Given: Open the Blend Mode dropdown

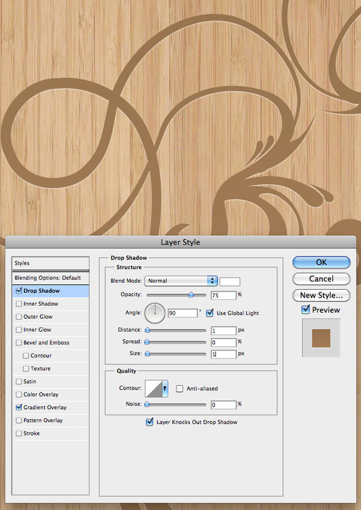Looking at the screenshot, I should point(181,281).
